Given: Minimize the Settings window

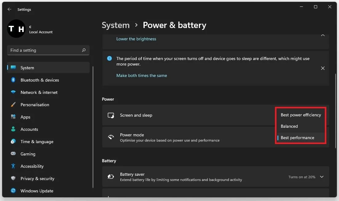Looking at the screenshot, I should 301,7.
